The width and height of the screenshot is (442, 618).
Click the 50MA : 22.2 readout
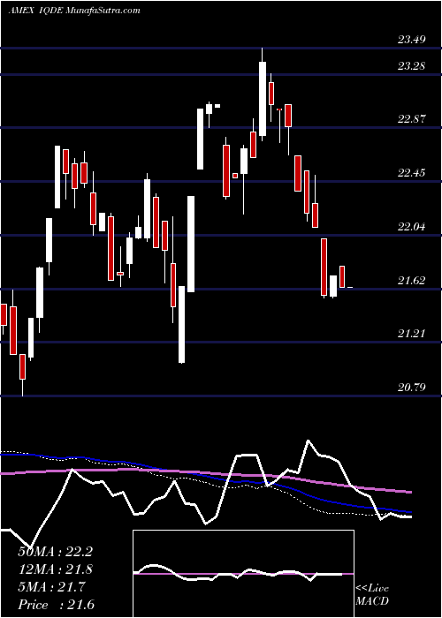pos(55,552)
